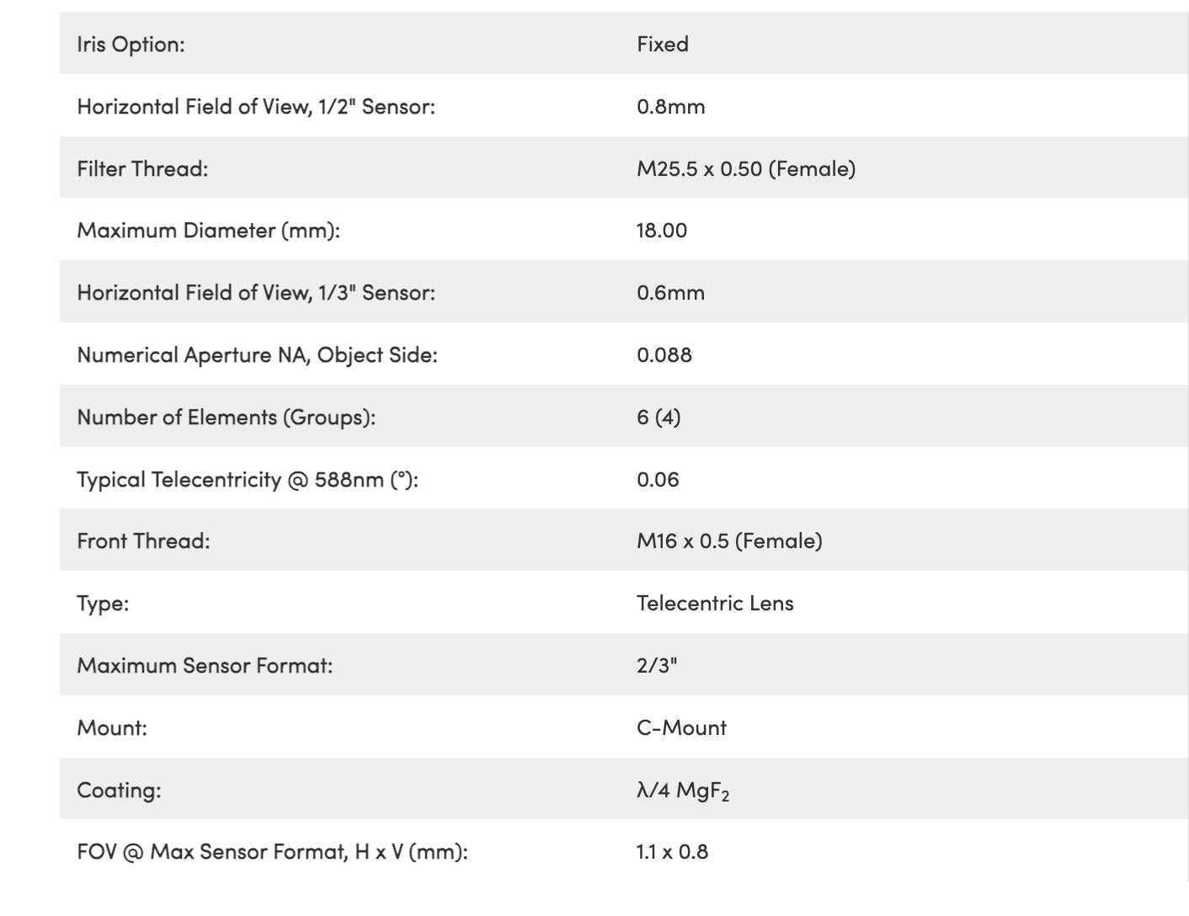The image size is (1189, 916).
Task: Select the λ/4 MgF2 coating value
Action: [x=683, y=790]
